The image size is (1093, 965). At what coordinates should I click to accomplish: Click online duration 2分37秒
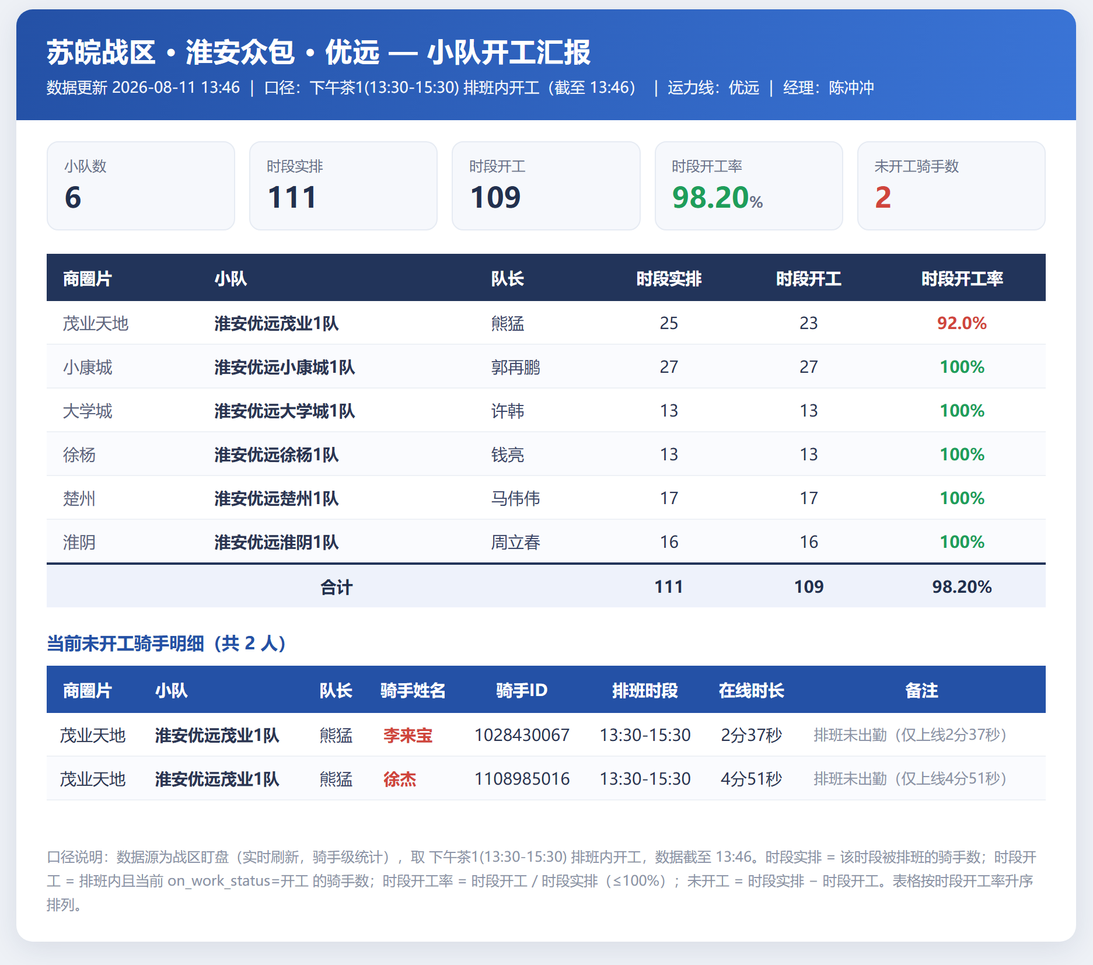coord(751,735)
